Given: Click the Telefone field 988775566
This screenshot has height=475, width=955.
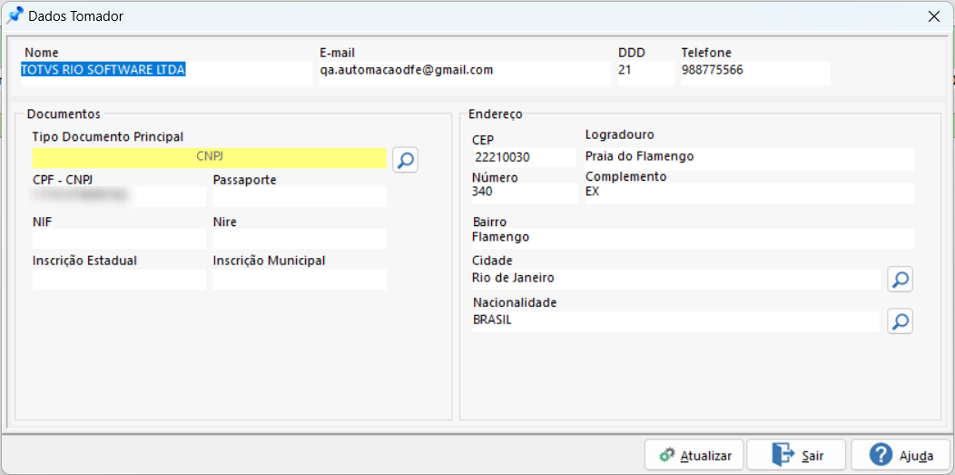Looking at the screenshot, I should click(x=756, y=73).
